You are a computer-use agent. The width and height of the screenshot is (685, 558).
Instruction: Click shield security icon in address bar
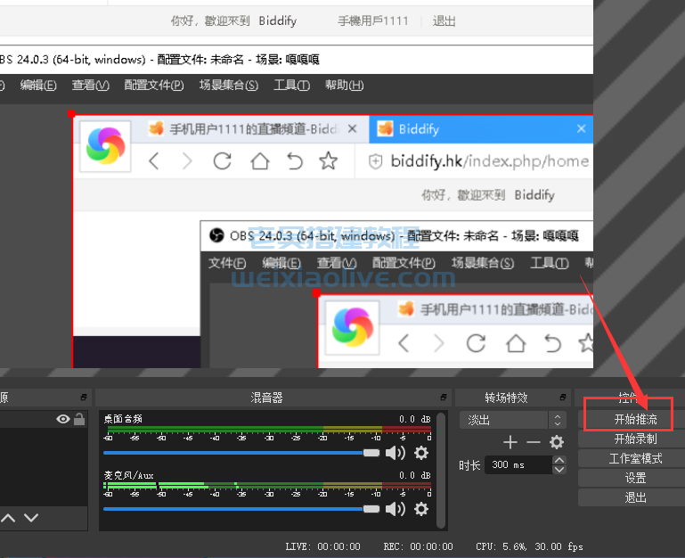click(x=375, y=161)
